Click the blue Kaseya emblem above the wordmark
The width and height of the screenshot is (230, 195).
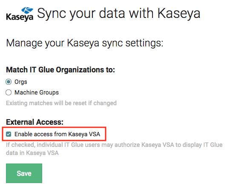coord(27,10)
